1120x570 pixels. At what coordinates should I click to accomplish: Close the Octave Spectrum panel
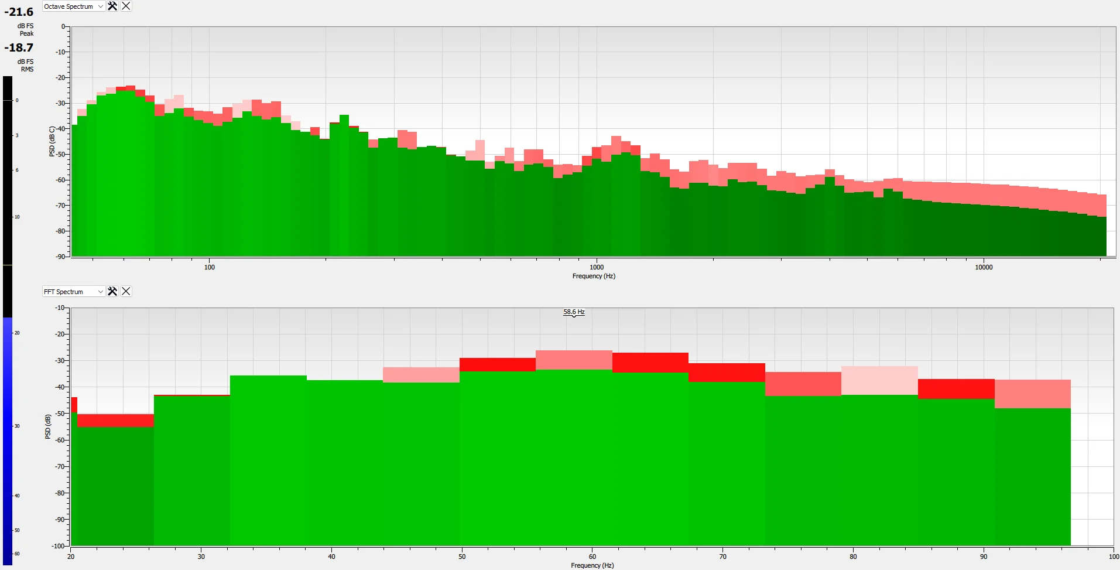point(126,6)
